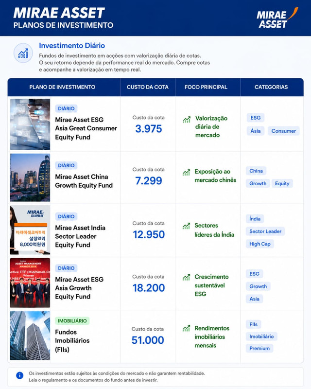Click the text Sectores líderes da Índia
Image resolution: width=311 pixels, height=389 pixels.
214,230
